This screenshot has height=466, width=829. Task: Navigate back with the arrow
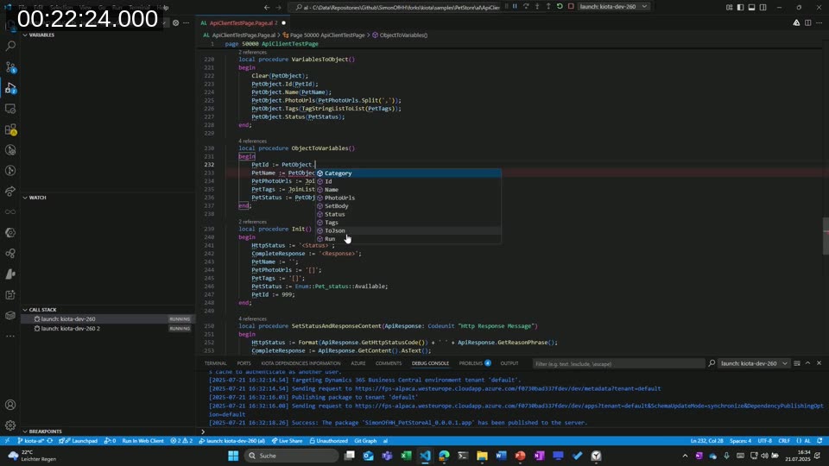tap(267, 8)
